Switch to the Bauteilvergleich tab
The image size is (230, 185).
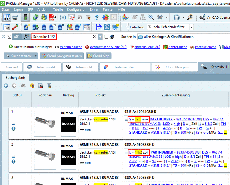pos(125,67)
